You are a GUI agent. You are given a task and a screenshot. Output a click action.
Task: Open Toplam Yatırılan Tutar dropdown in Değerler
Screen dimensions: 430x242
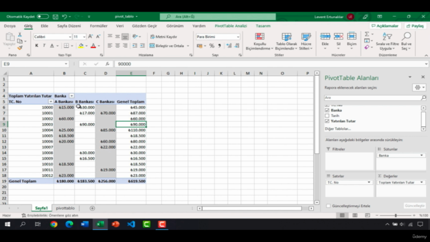pos(421,182)
